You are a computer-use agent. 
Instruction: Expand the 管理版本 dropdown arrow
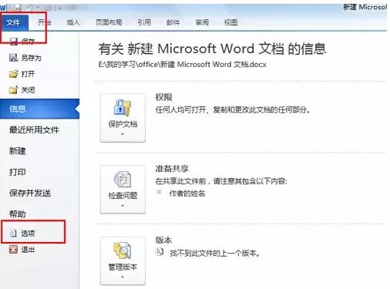(123, 277)
